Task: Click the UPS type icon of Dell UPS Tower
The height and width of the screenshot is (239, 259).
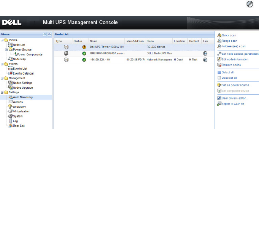Action: click(x=66, y=47)
